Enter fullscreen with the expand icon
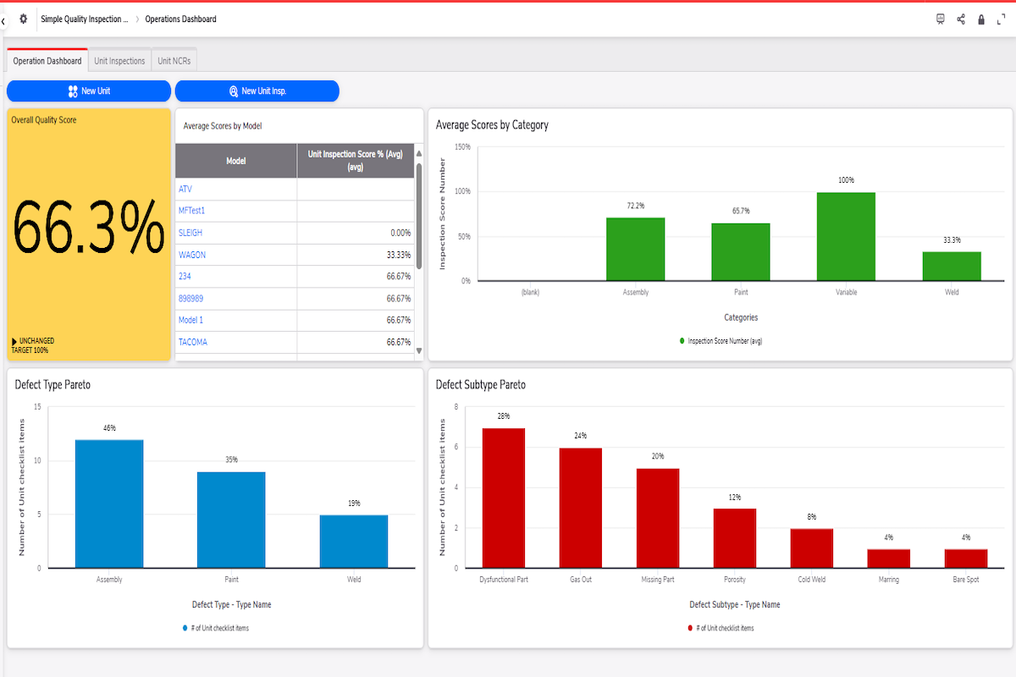The height and width of the screenshot is (677, 1016). (1001, 19)
